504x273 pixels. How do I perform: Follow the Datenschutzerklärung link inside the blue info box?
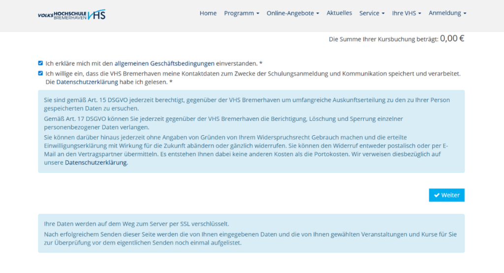click(x=96, y=163)
